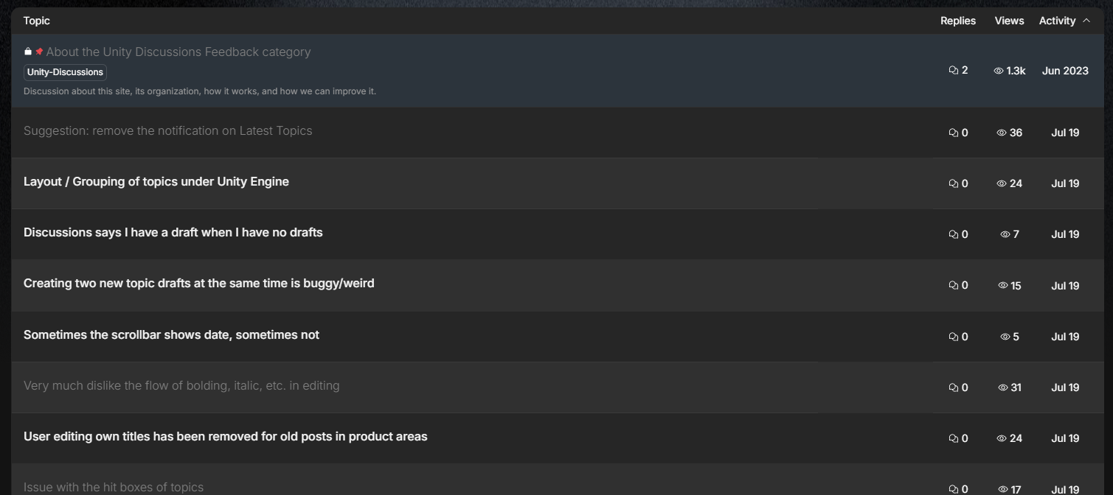Sort the list by the Activity header
The image size is (1113, 495).
1057,21
